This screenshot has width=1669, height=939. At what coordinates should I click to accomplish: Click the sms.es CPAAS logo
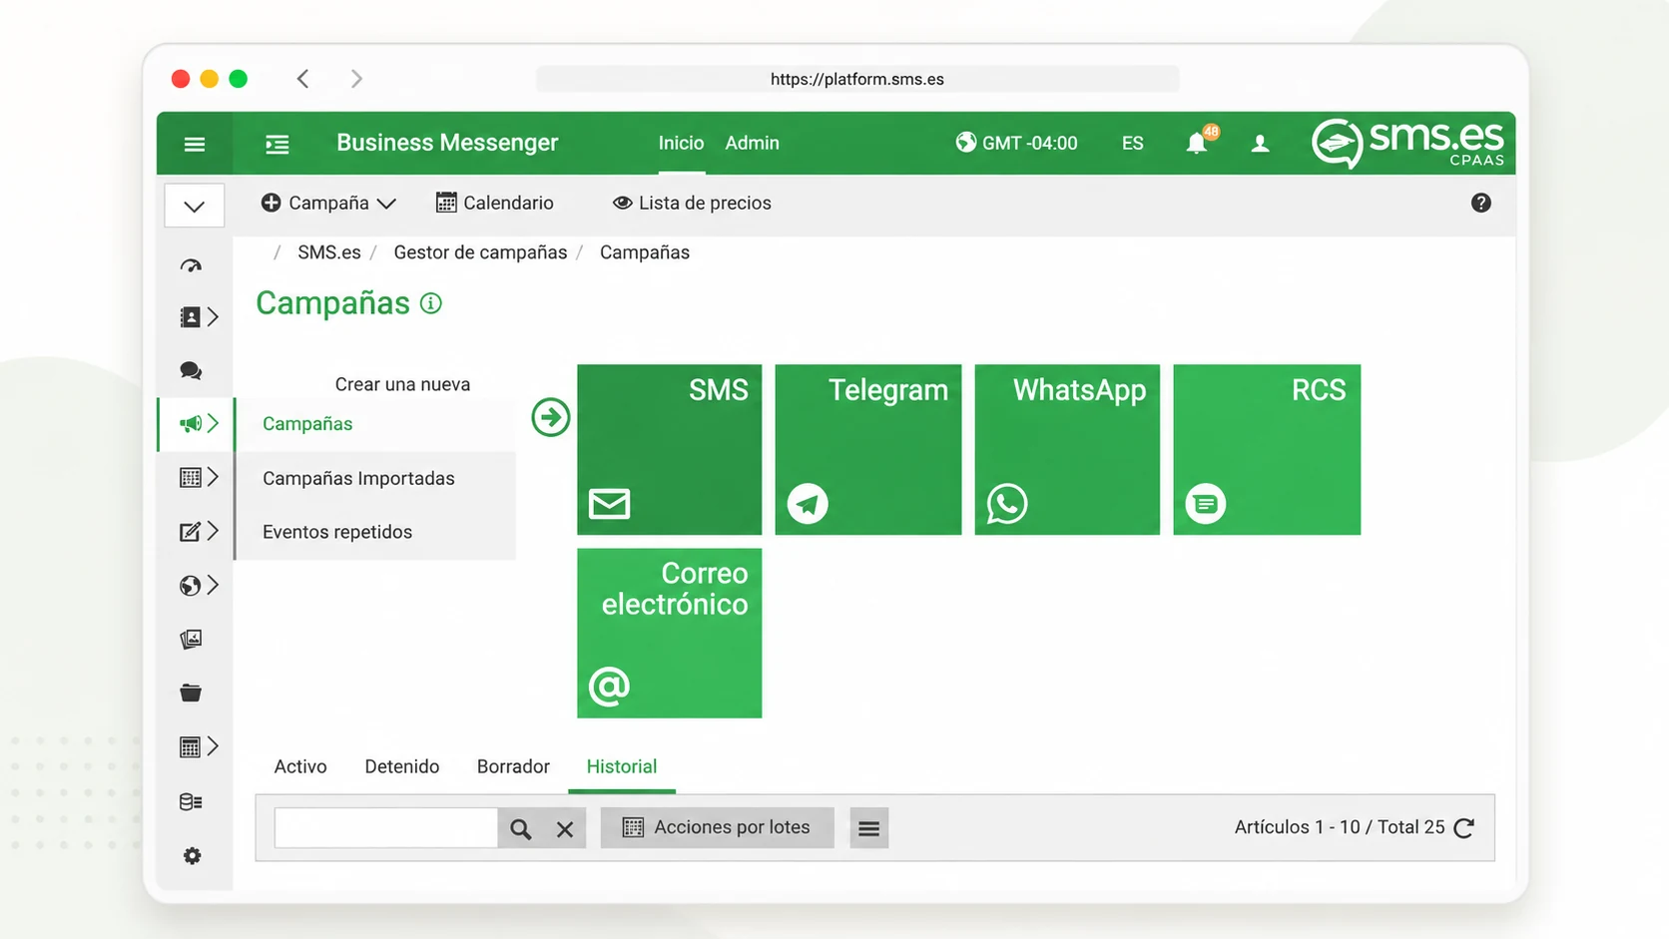pyautogui.click(x=1407, y=144)
